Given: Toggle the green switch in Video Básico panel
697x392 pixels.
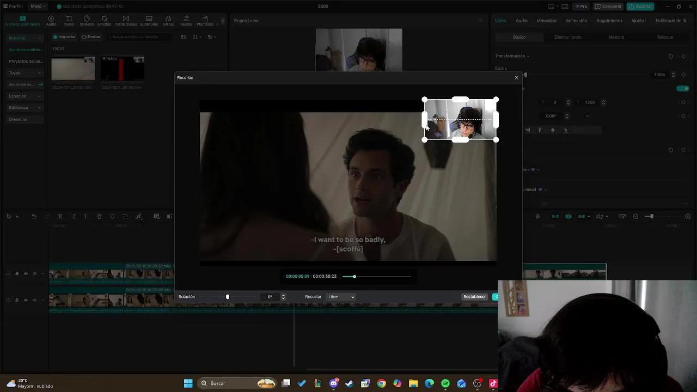Looking at the screenshot, I should [682, 88].
